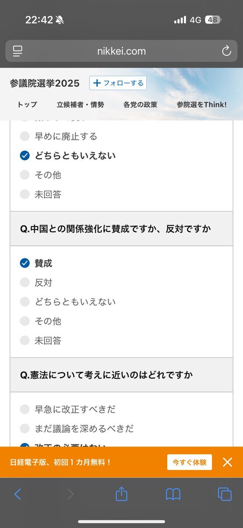Viewport: 243px width, 528px height.
Task: Tap the plus フォローする follow button
Action: click(118, 83)
